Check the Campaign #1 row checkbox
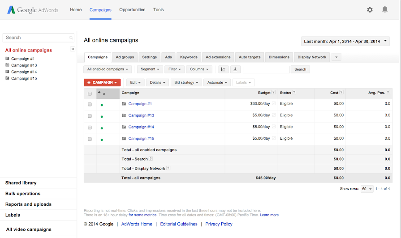The width and height of the screenshot is (401, 238). [90, 104]
